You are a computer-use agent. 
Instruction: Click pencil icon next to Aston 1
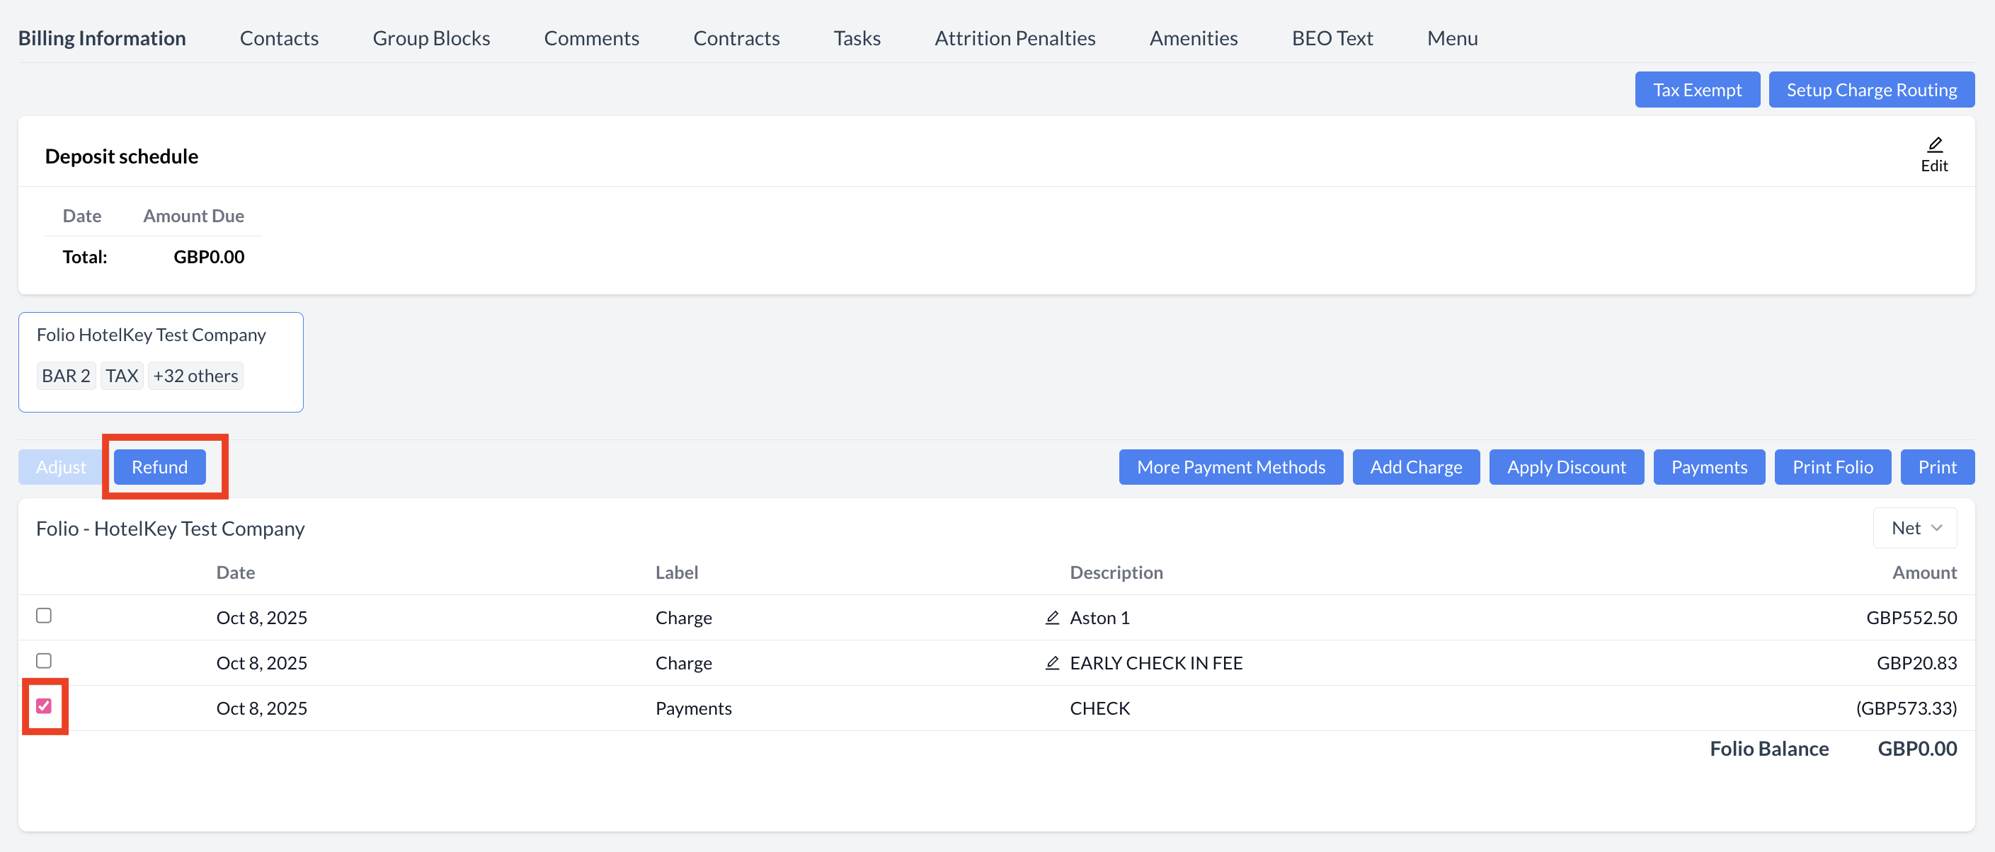click(x=1052, y=618)
